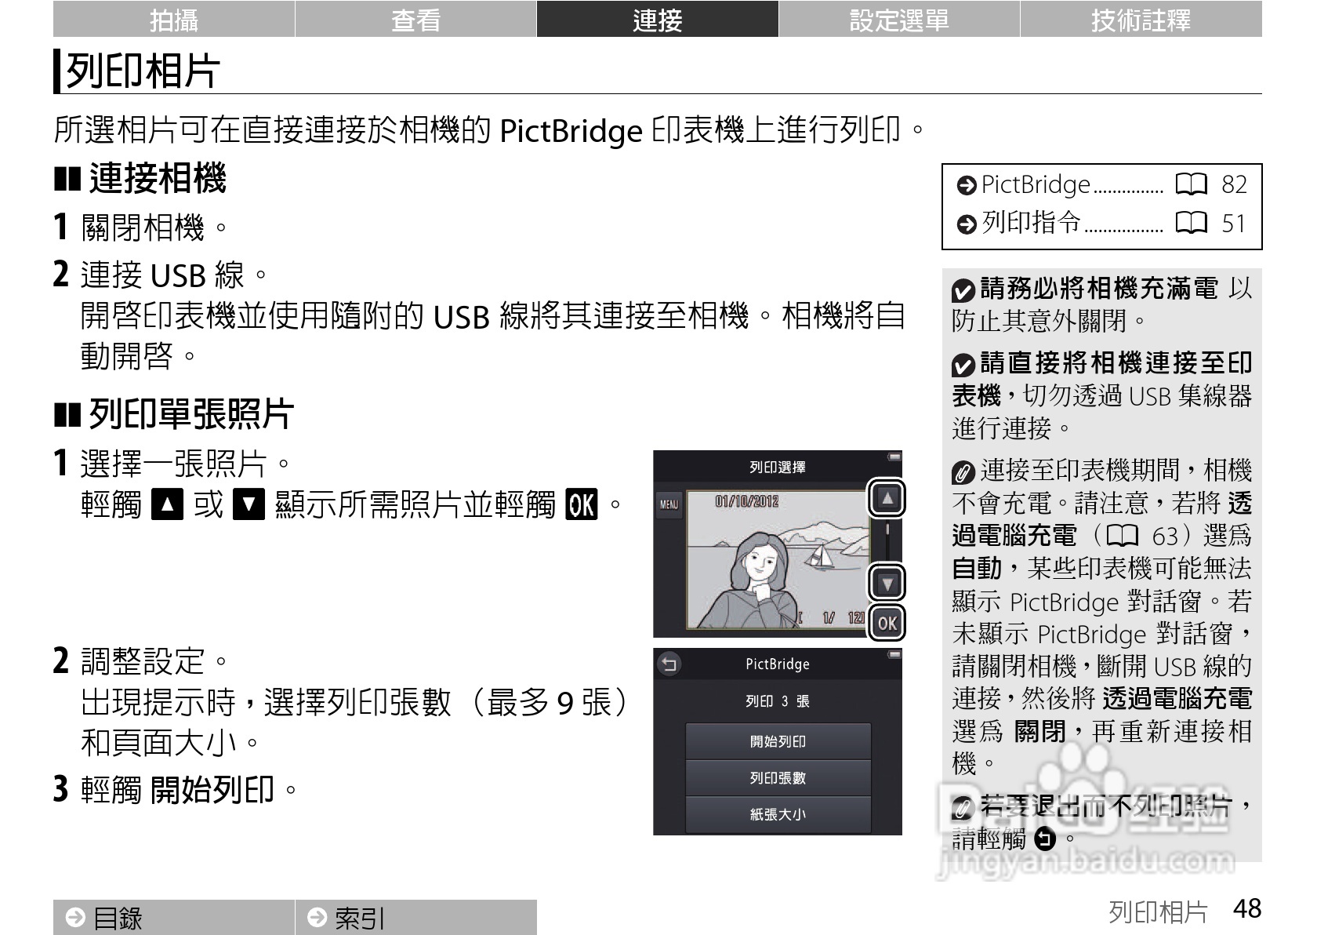
Task: Open the 列印指令 page 51 reference link
Action: pyautogui.click(x=1101, y=224)
